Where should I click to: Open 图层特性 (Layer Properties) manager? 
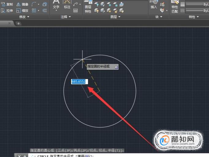pyautogui.click(x=88, y=6)
